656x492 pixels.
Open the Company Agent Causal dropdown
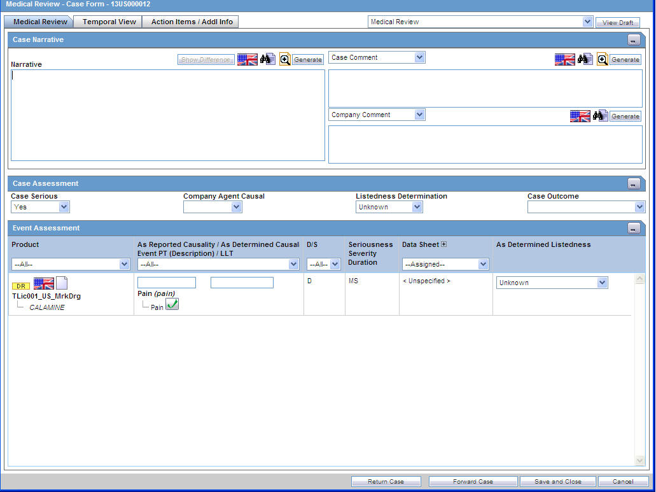pyautogui.click(x=237, y=207)
